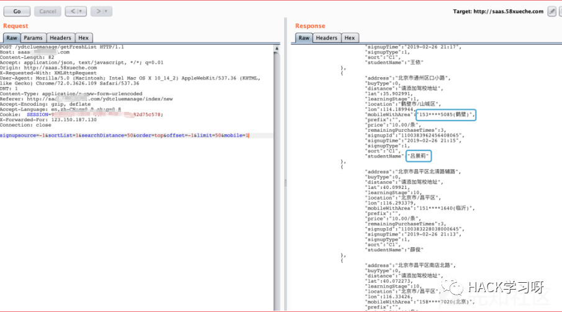Click address 北京市昌平区北清路辅路 line
Screen dimensions: 562x312
pos(413,172)
